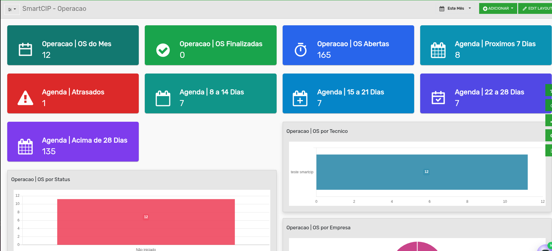Click the calendar-check icon on 22 a 28 Dias card
This screenshot has width=552, height=251.
pyautogui.click(x=438, y=97)
